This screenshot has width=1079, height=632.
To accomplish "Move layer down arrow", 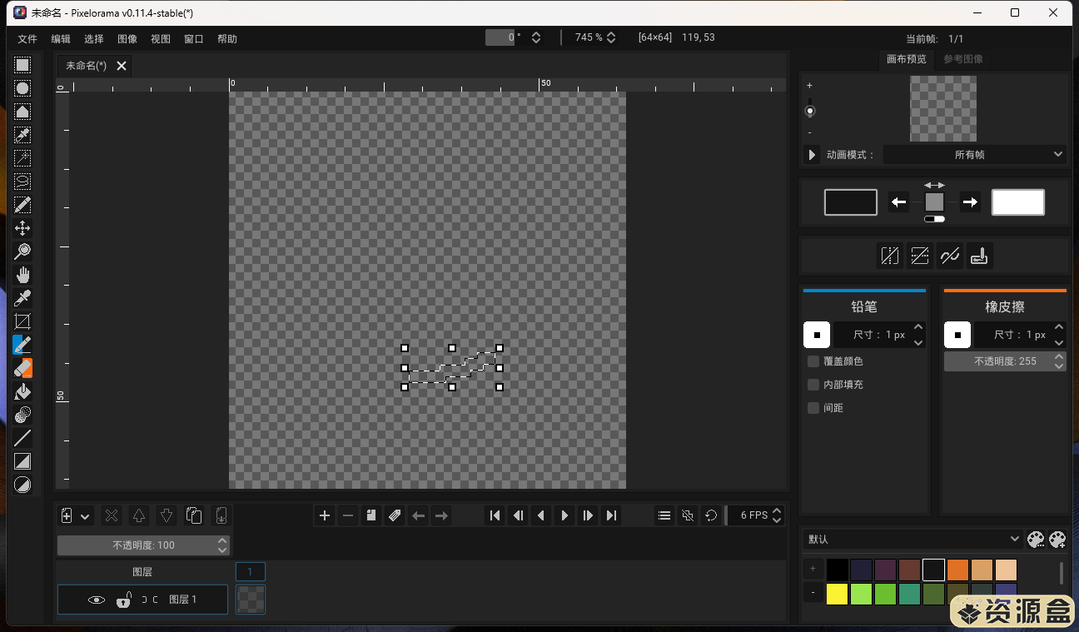I will pos(167,515).
